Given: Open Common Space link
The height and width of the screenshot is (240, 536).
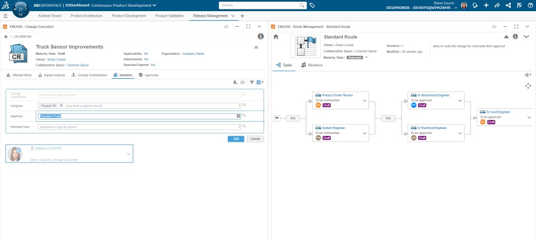Looking at the screenshot, I should coord(78,65).
